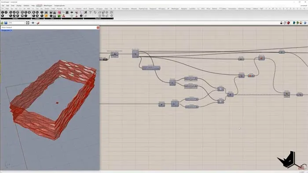Select first icon in Geometry group bottom row
This screenshot has height=173, width=308.
tap(3, 16)
